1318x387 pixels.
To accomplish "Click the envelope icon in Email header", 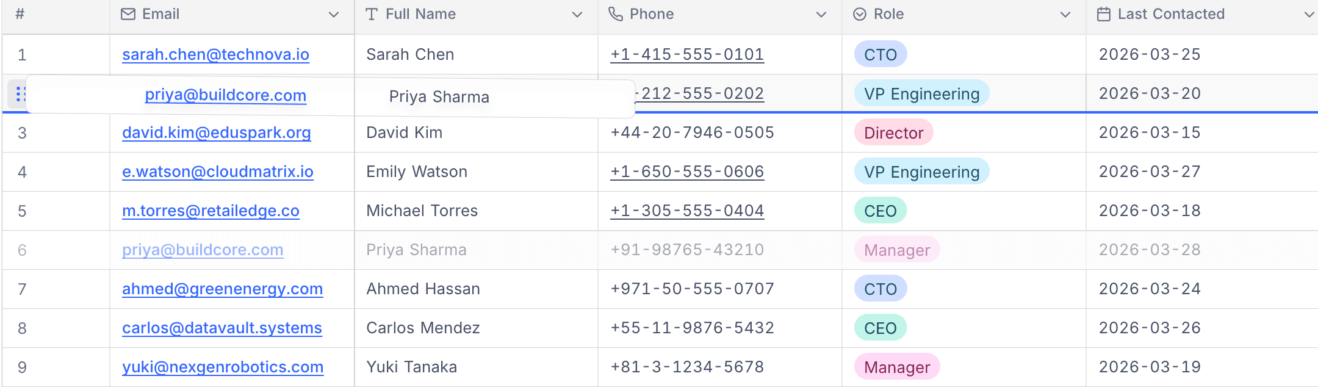I will click(x=128, y=14).
